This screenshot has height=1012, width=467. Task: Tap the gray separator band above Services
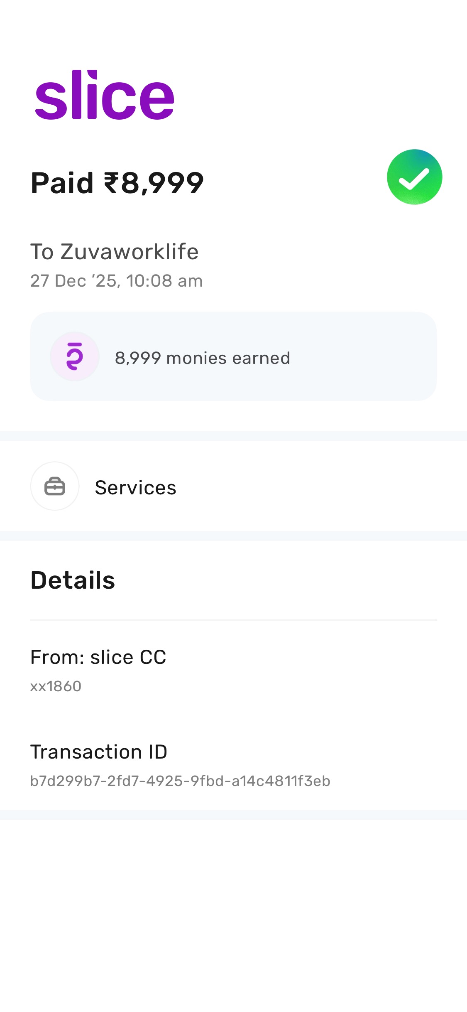click(233, 436)
